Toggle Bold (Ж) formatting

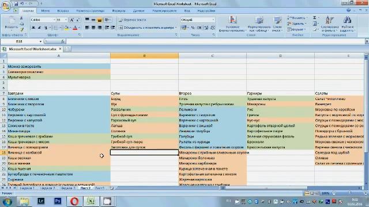(33, 28)
